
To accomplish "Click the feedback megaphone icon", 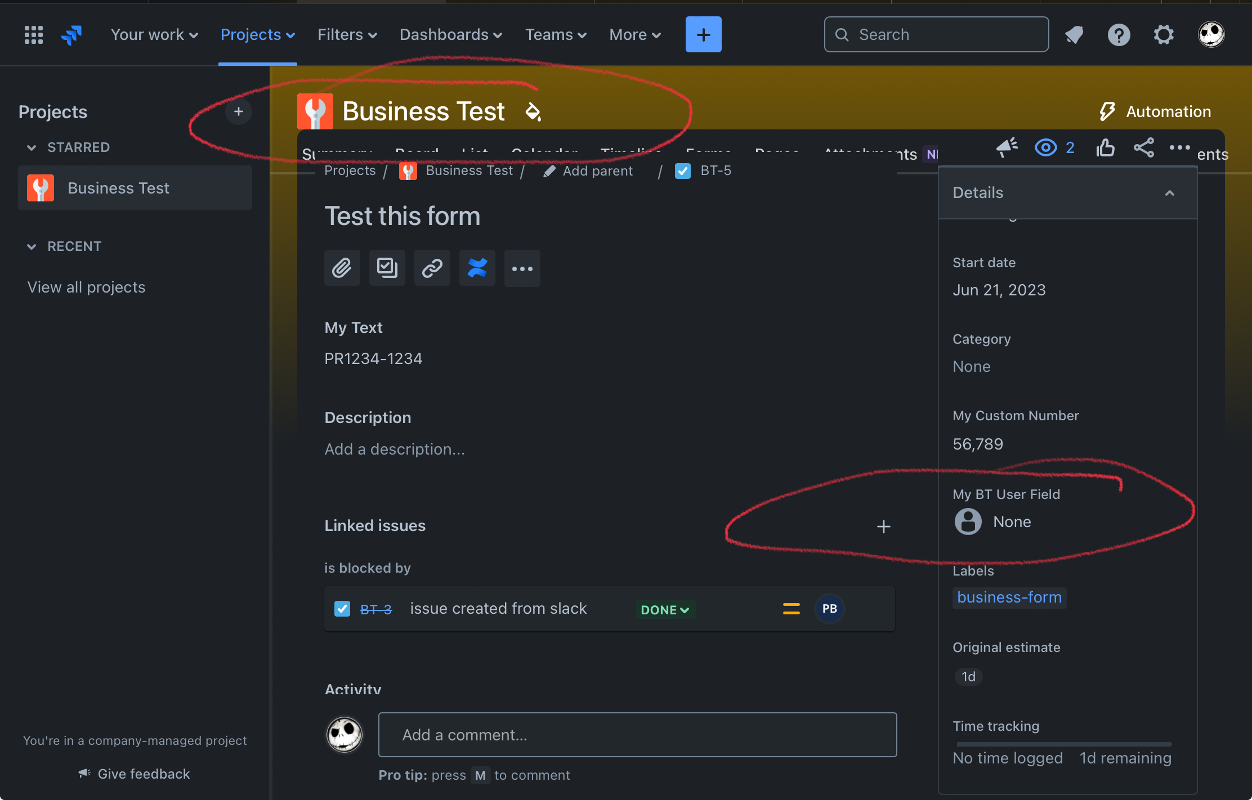I will pos(1007,147).
